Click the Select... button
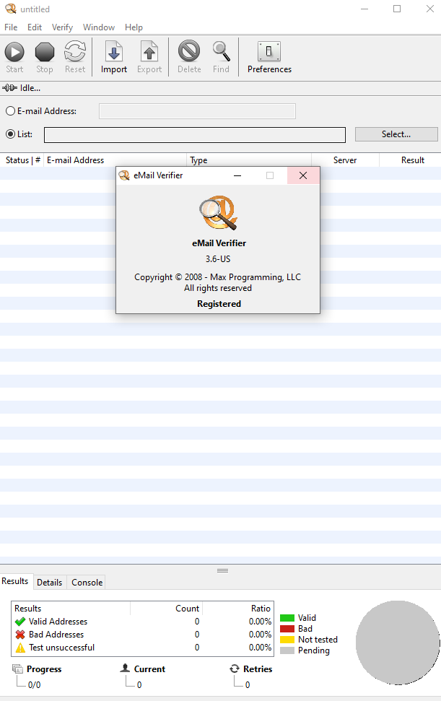The image size is (441, 701). point(396,134)
